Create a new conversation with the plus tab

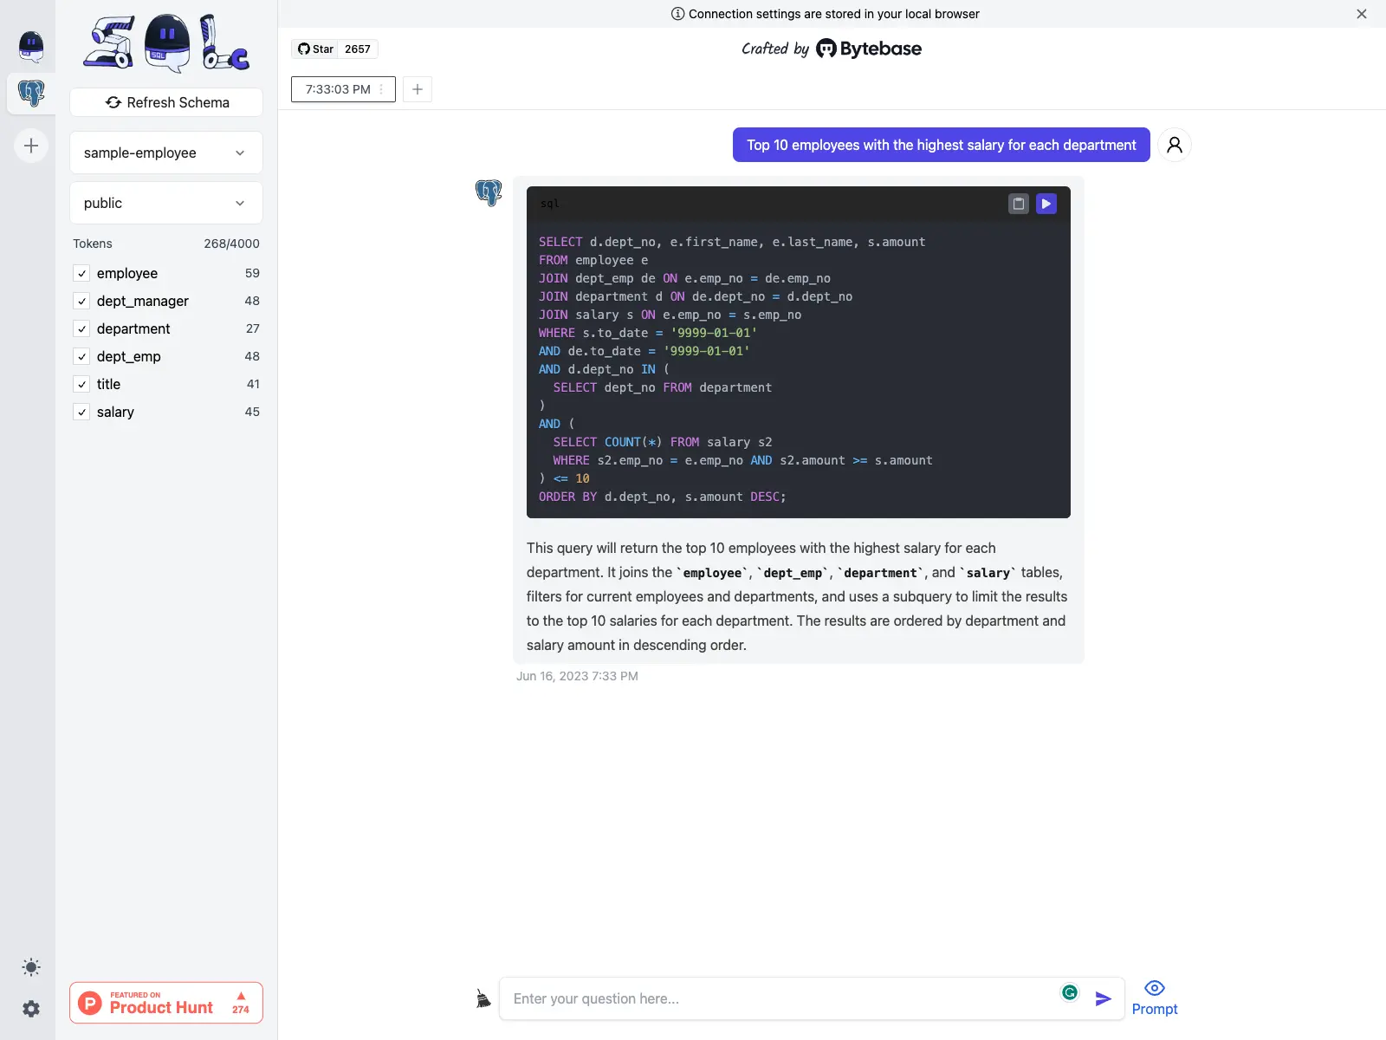pos(418,89)
